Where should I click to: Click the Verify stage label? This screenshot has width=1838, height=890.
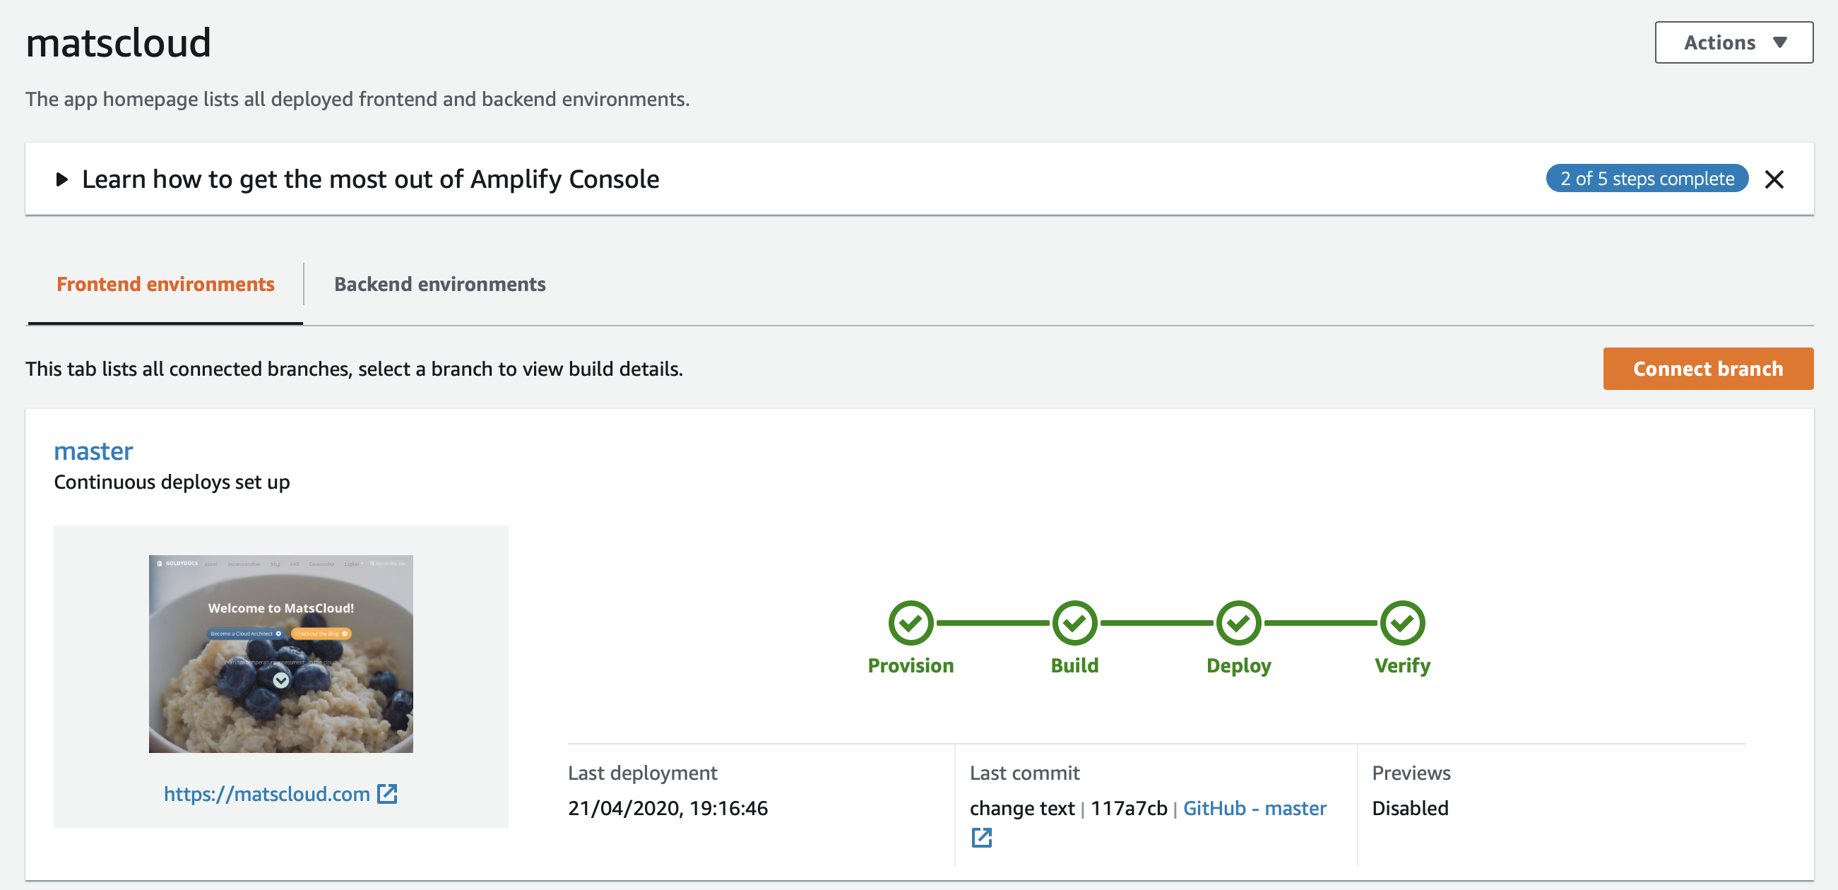(x=1402, y=665)
